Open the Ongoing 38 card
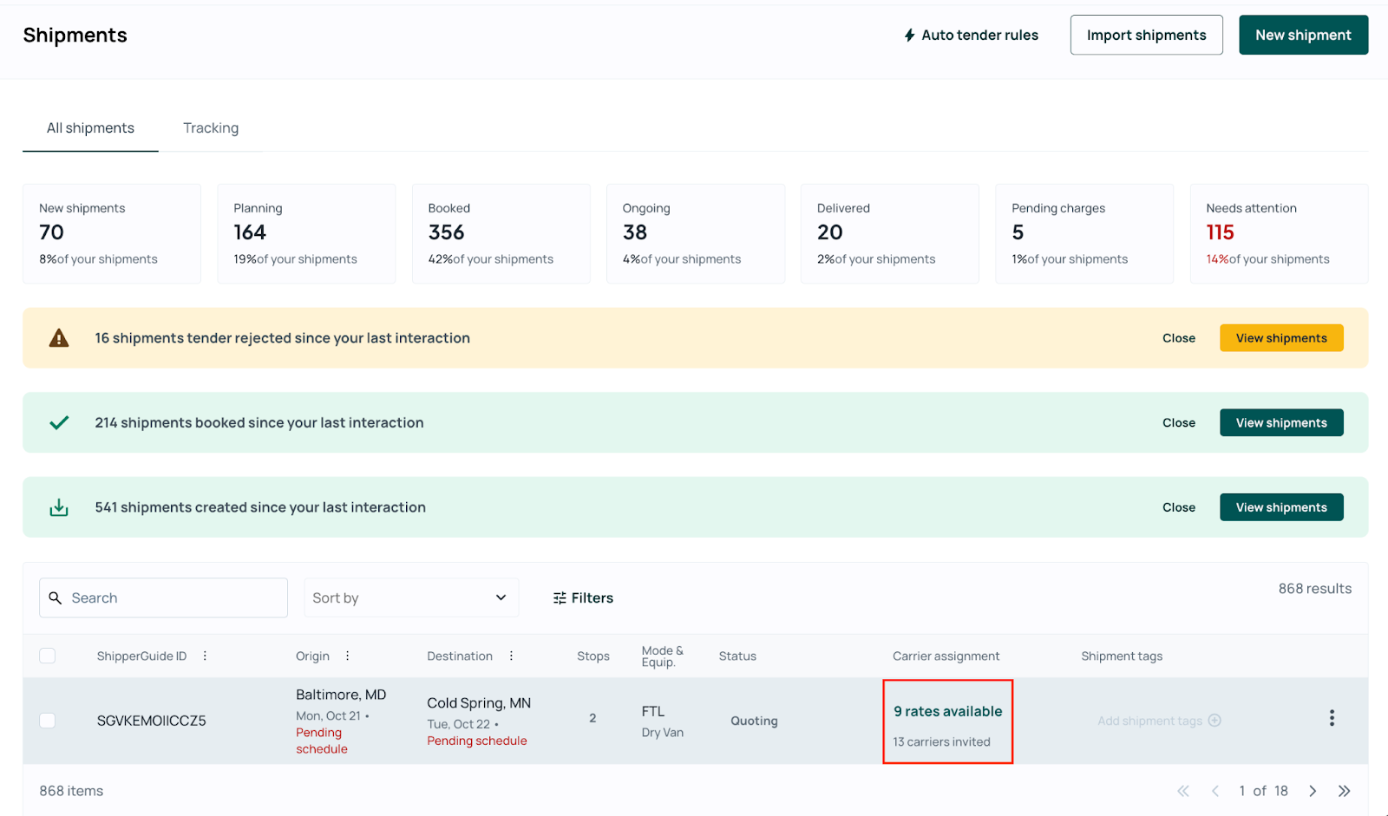This screenshot has height=816, width=1388. tap(696, 233)
